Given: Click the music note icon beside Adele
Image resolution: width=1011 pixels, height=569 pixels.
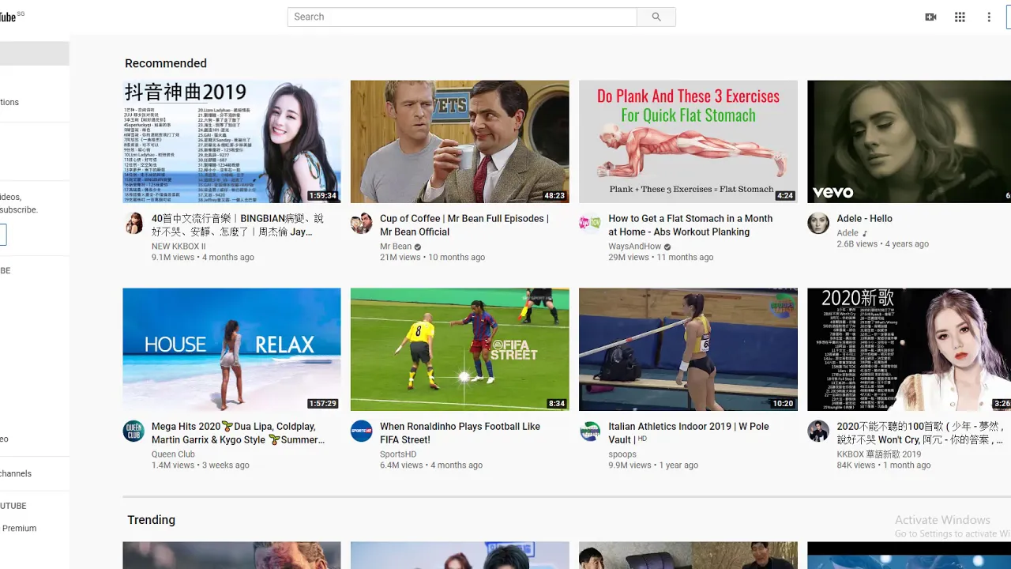Looking at the screenshot, I should 865,233.
